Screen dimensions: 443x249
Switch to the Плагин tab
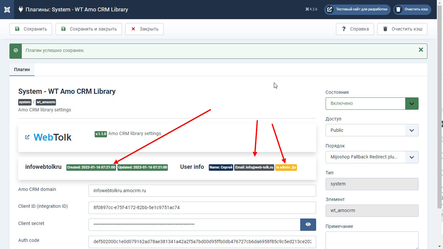click(x=22, y=69)
